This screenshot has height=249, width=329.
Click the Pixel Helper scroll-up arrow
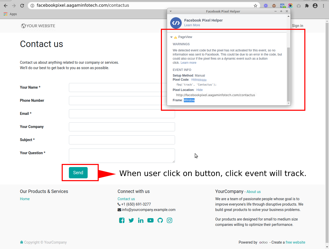(288, 16)
